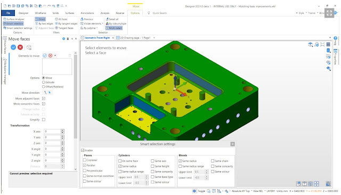Confirm Move faces with blue checkmark
Image resolution: width=341 pixels, height=195 pixels.
(13, 47)
